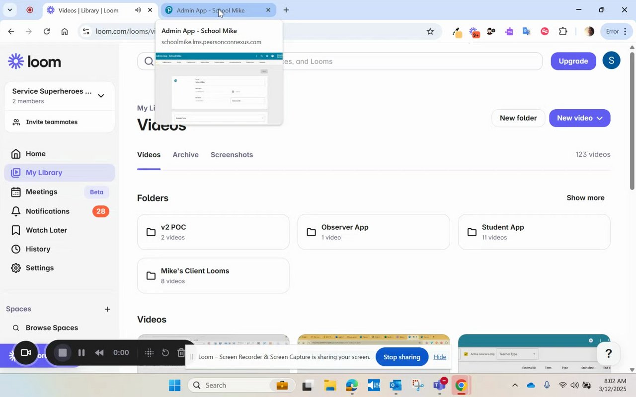Open the first video thumbnail
The image size is (636, 397).
click(x=213, y=353)
